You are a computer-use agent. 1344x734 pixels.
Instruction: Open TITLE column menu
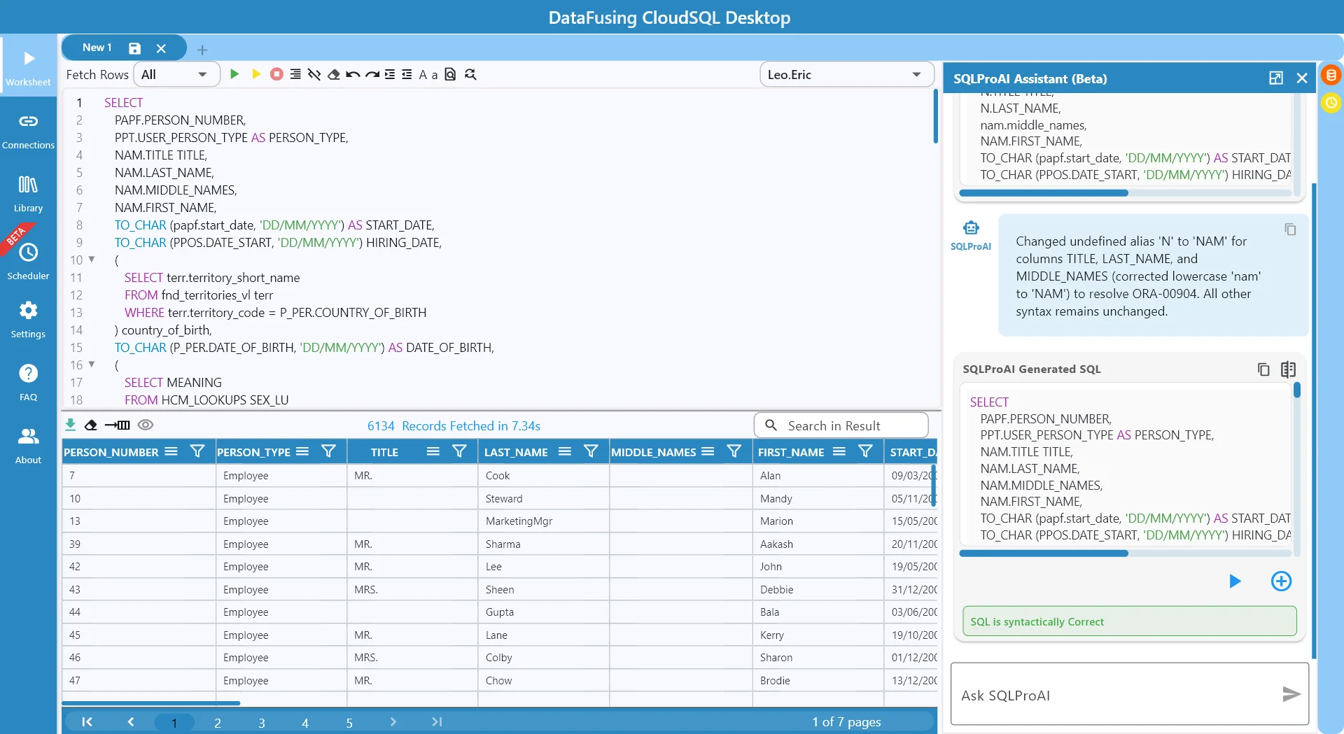pyautogui.click(x=433, y=452)
